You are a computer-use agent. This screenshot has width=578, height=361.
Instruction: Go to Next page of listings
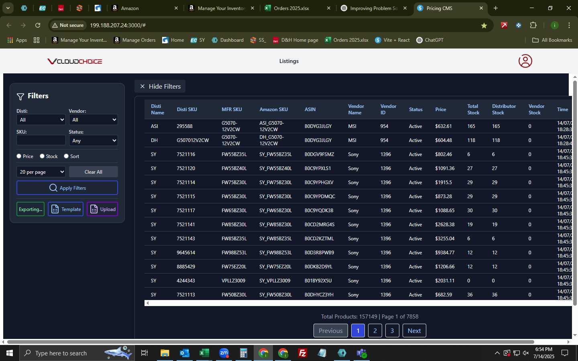pos(414,331)
